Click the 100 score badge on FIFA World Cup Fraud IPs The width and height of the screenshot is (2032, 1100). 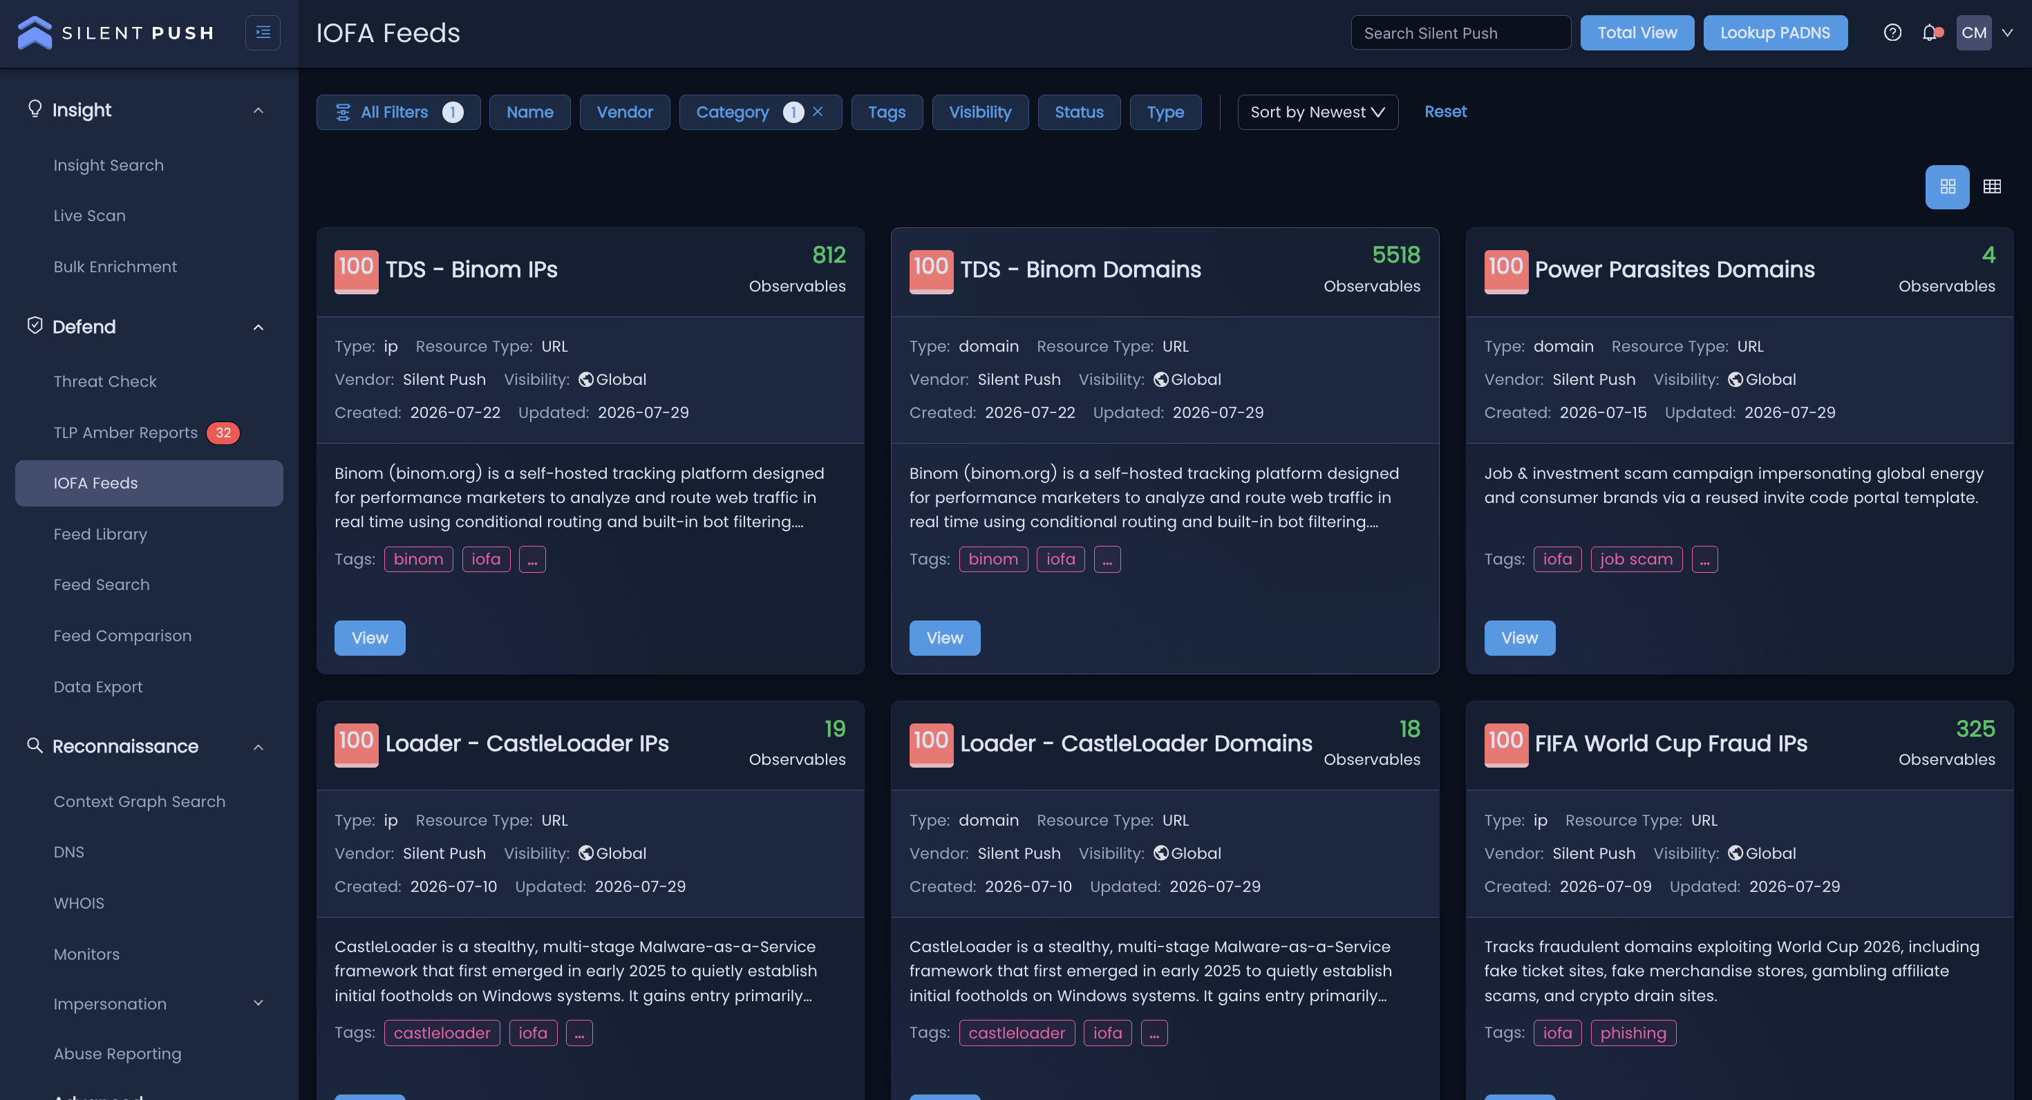click(1506, 745)
